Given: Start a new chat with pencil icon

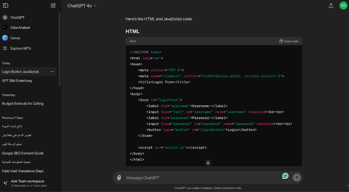Looking at the screenshot, I should tap(53, 6).
